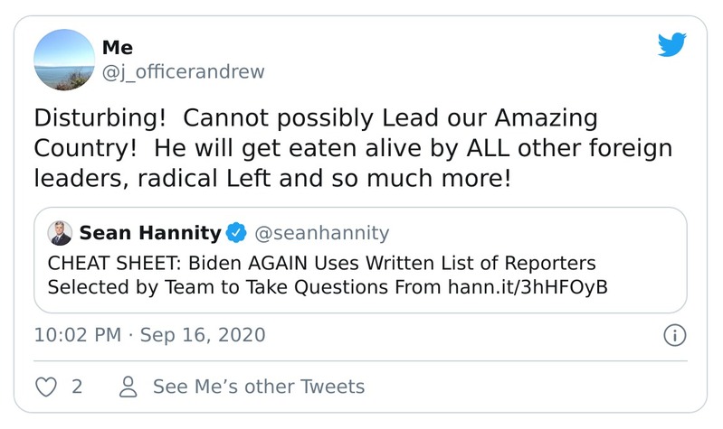723x429 pixels.
Task: Click the @seanhannity handle
Action: [322, 233]
